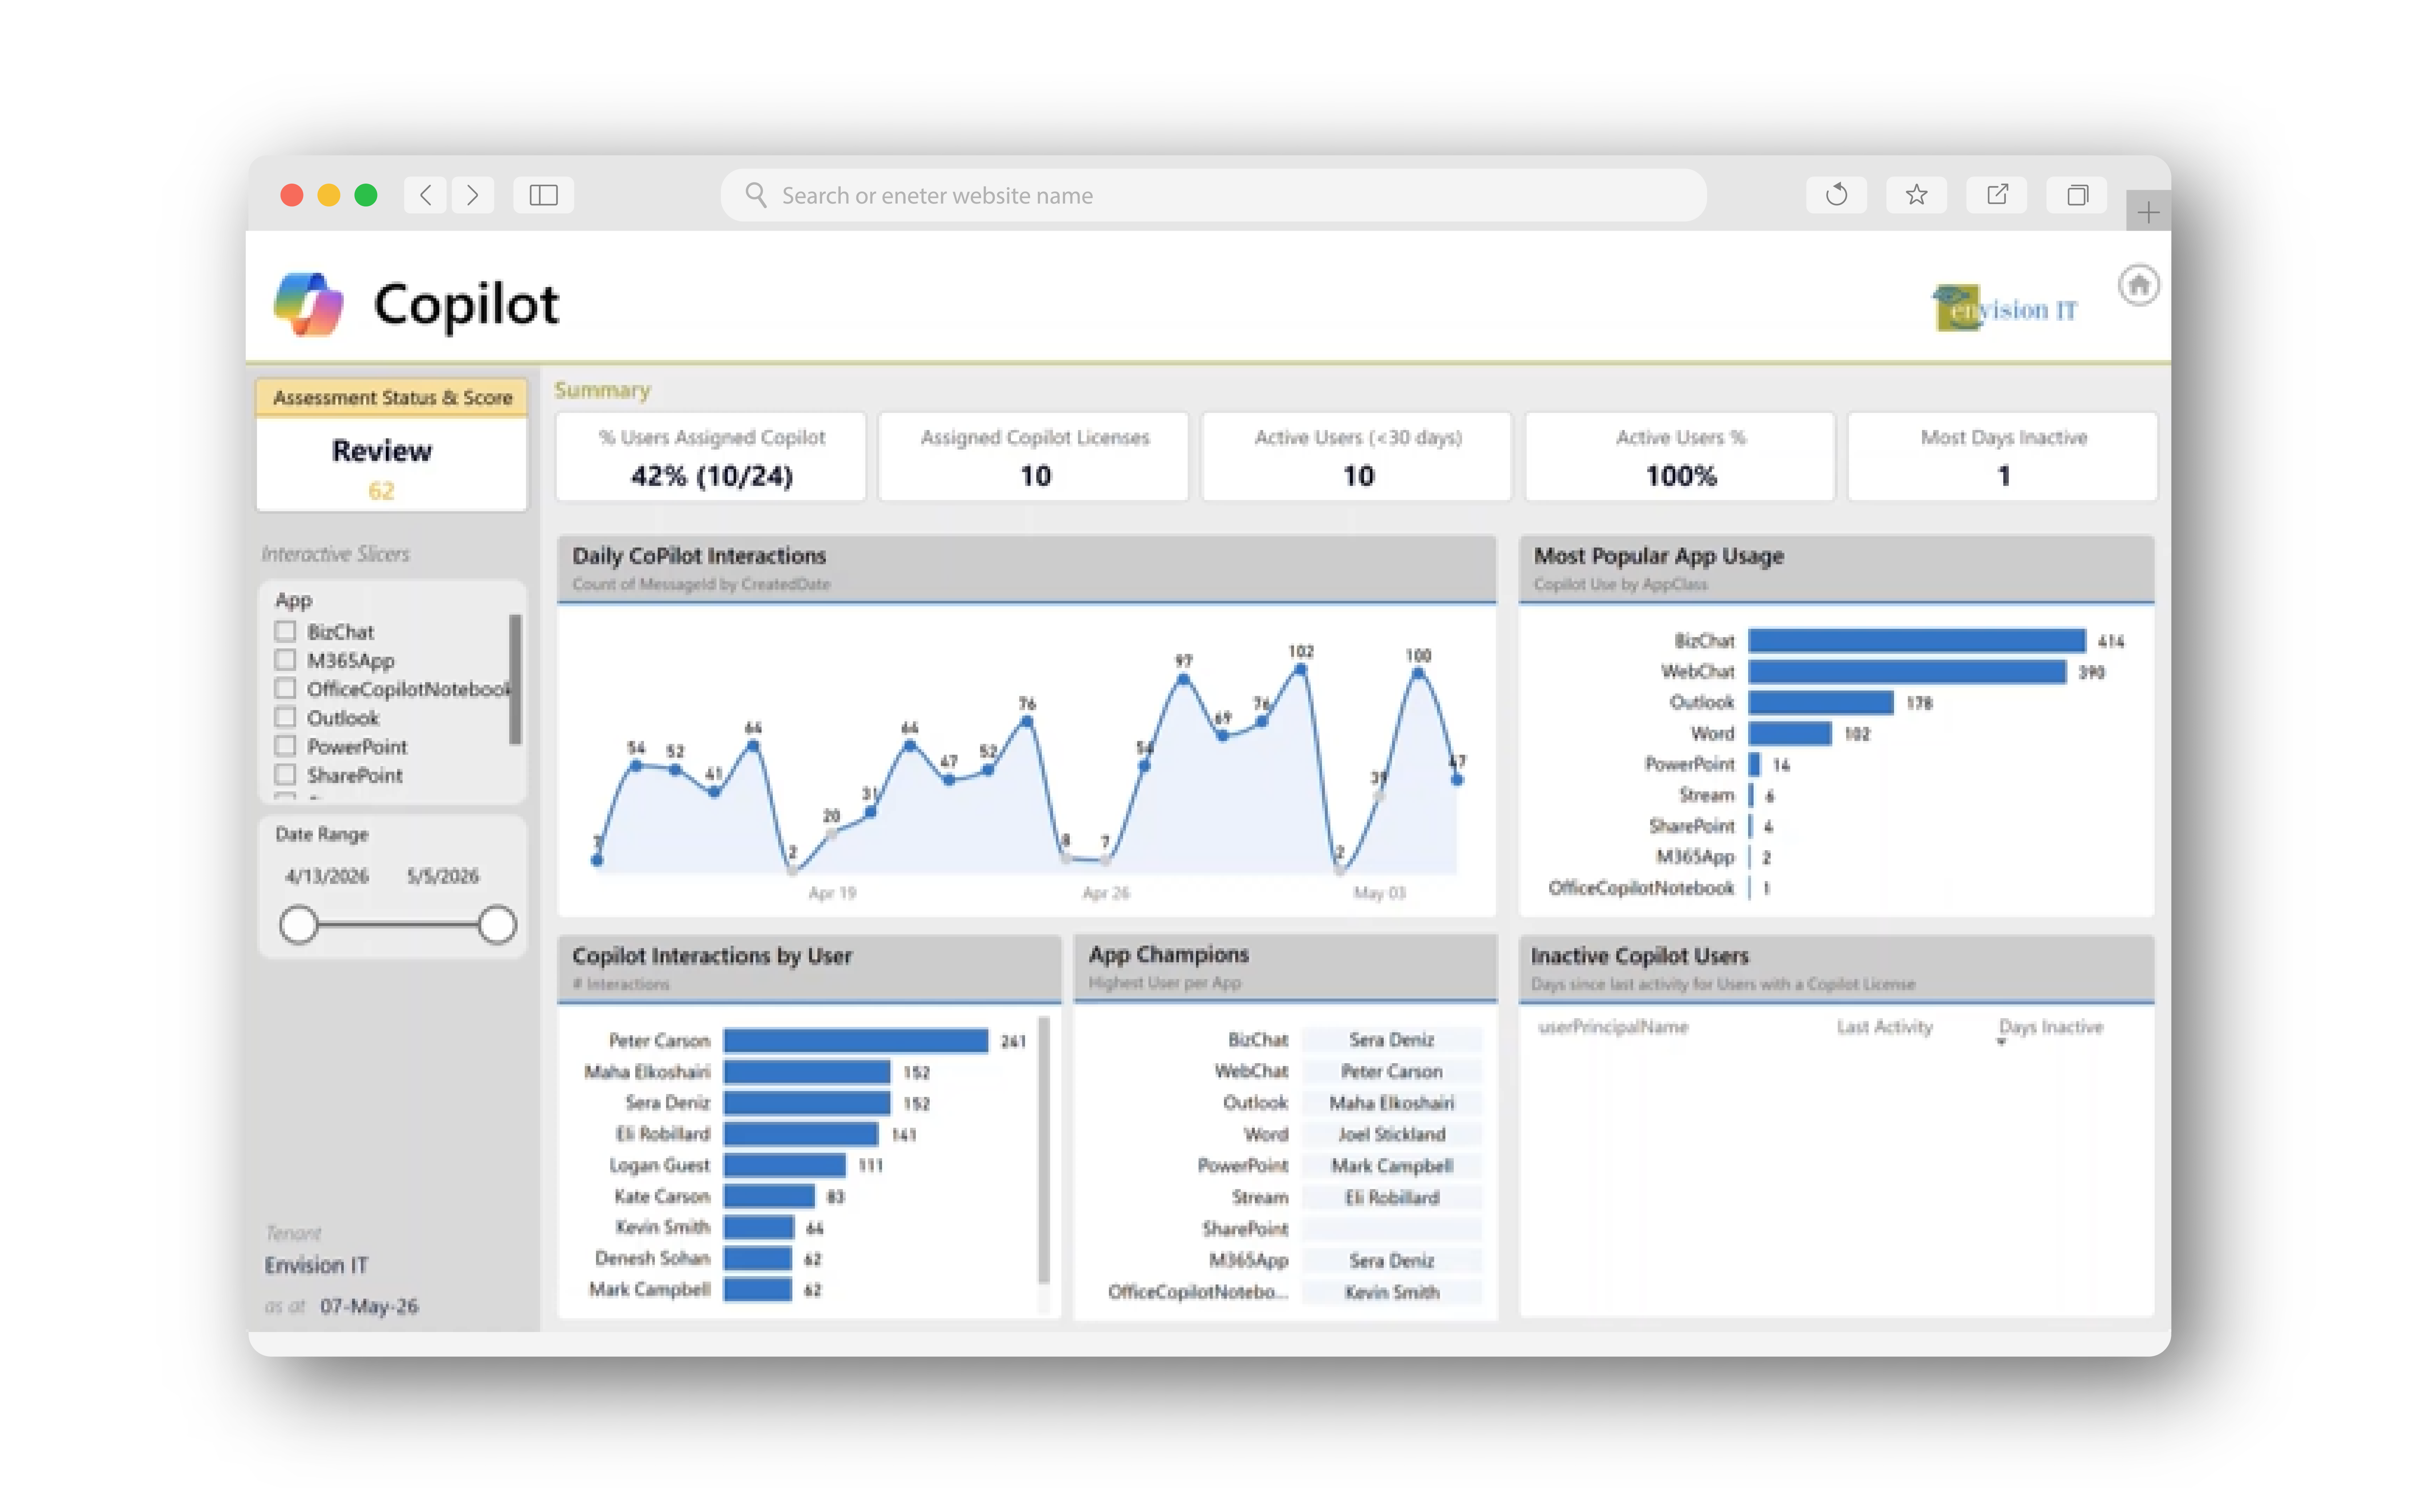Click the left date range slider handle
This screenshot has height=1512, width=2420.
(298, 925)
